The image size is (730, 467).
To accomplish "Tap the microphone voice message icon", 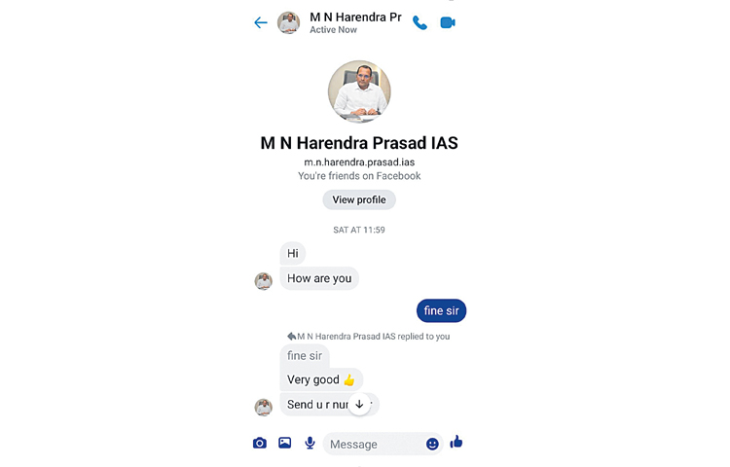I will click(x=310, y=443).
